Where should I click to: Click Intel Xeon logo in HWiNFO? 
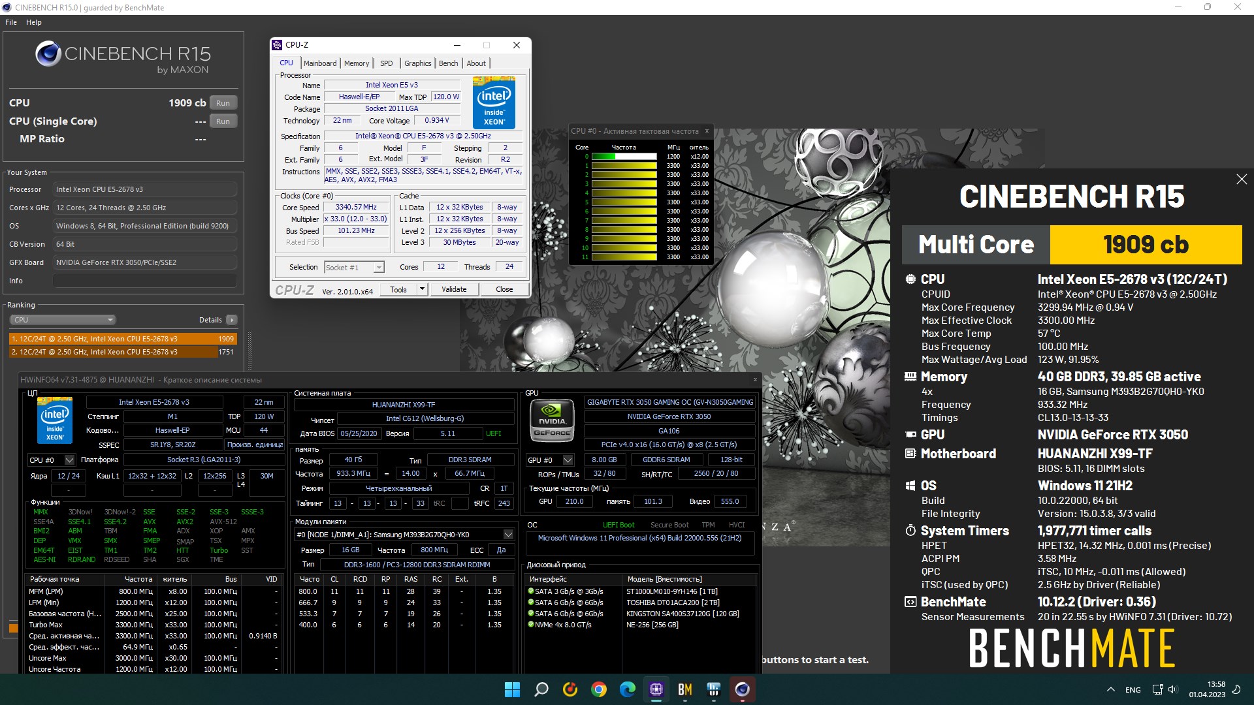coord(55,421)
